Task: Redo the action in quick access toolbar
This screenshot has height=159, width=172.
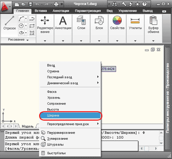Action: tap(47, 4)
